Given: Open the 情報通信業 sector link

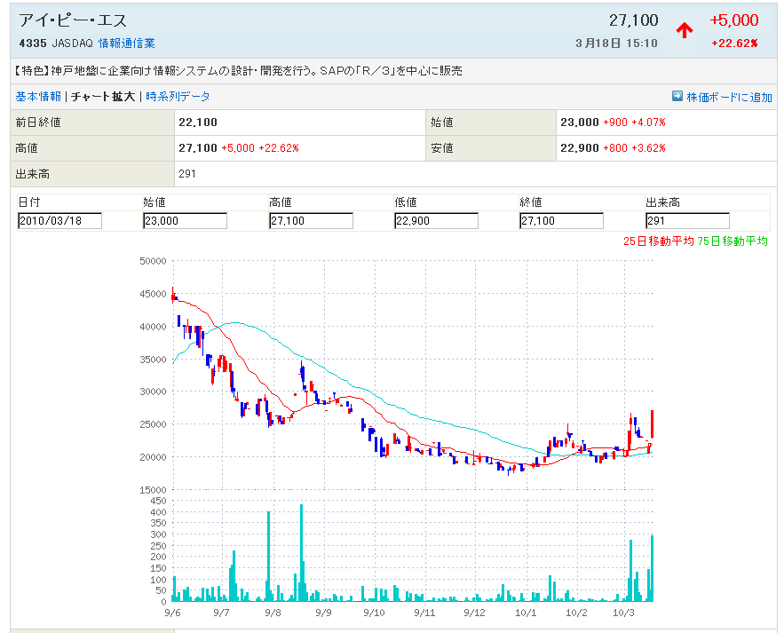Looking at the screenshot, I should tap(126, 43).
